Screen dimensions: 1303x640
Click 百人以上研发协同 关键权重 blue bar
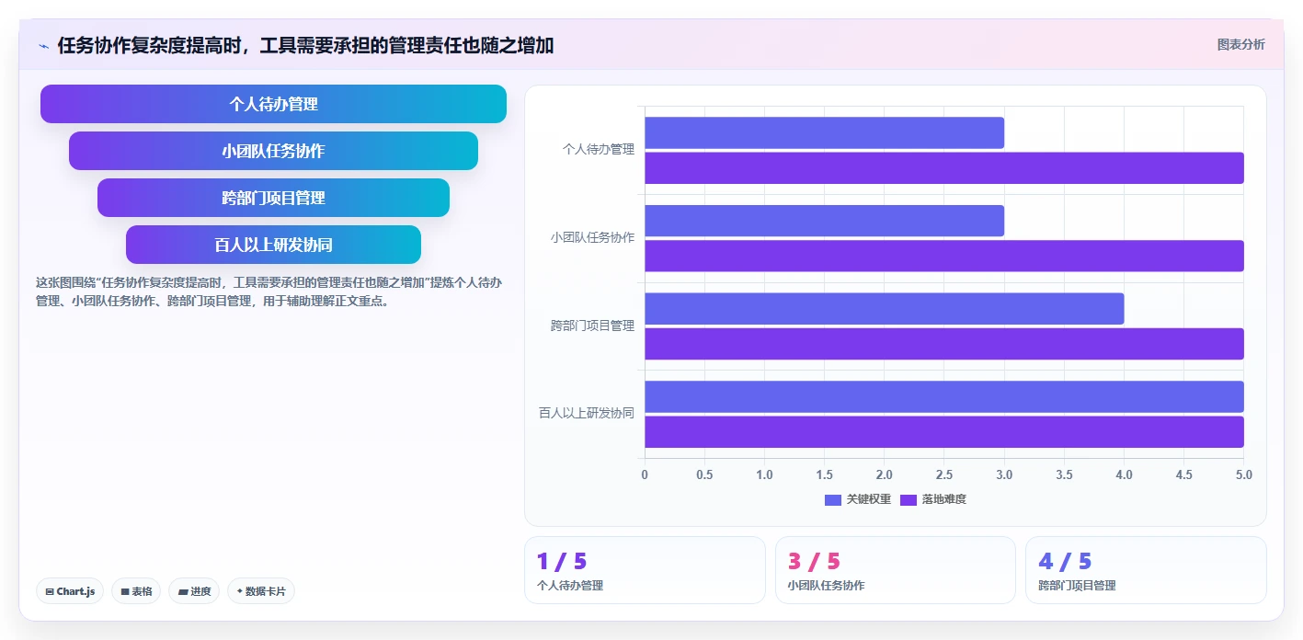tap(944, 396)
